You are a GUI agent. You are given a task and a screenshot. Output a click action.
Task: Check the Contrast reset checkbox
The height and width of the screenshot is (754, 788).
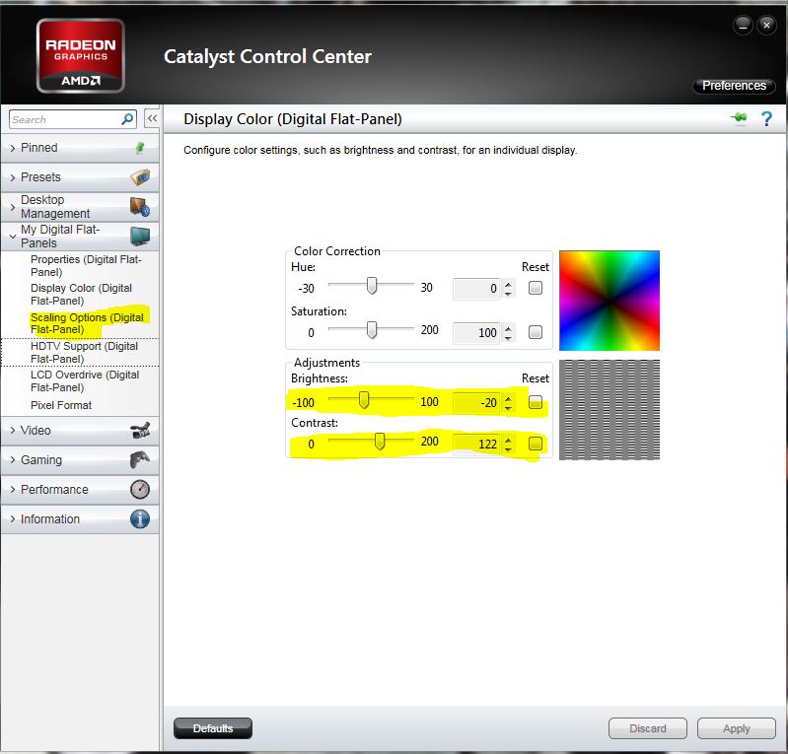tap(536, 444)
